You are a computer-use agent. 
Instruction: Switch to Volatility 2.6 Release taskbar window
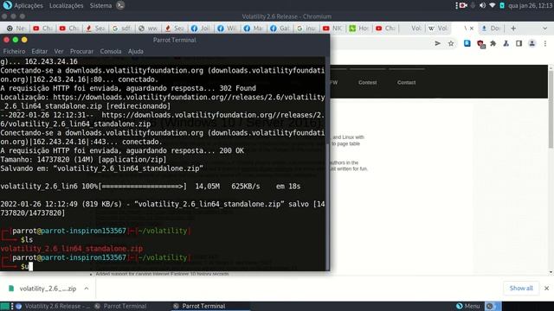[x=53, y=306]
